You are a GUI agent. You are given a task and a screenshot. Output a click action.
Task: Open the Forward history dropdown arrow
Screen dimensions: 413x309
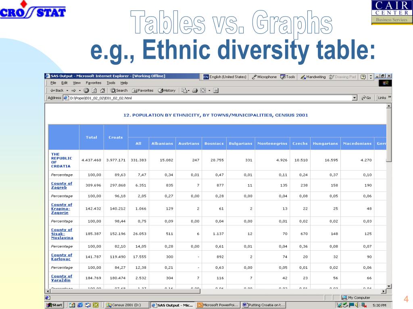79,91
